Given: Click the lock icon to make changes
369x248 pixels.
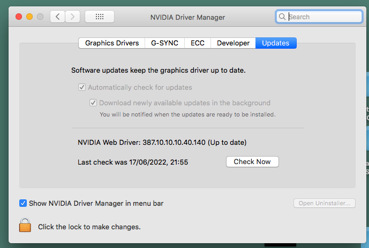Looking at the screenshot, I should point(25,225).
